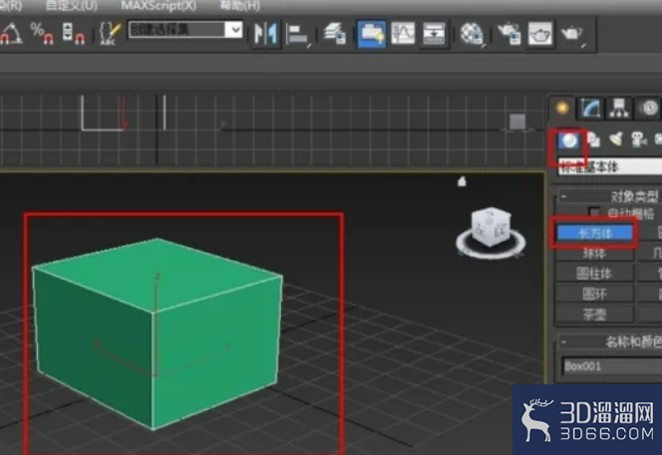Switch to the Modify panel tab
The width and height of the screenshot is (662, 455).
pyautogui.click(x=590, y=109)
